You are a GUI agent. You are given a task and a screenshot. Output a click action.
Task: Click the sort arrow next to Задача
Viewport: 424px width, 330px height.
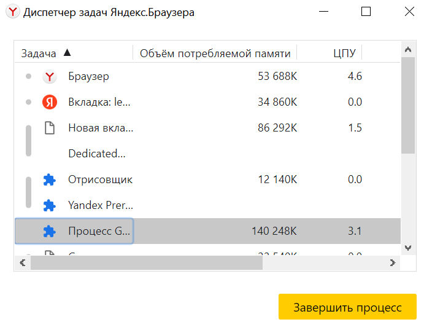67,52
